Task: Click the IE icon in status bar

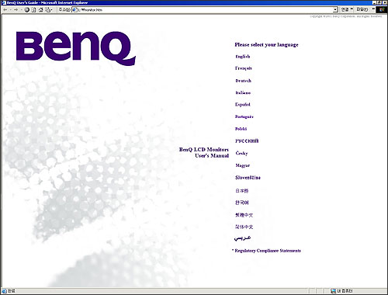Action: click(4, 291)
